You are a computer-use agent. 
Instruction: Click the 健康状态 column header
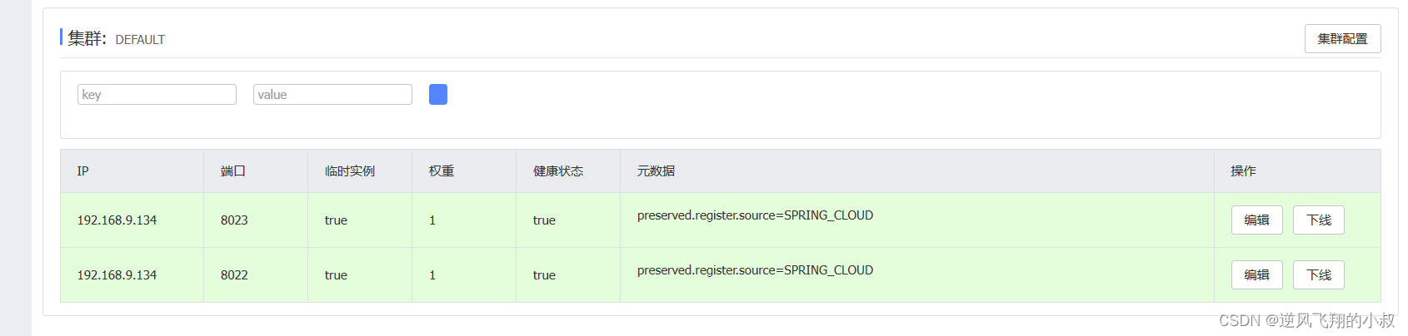coord(558,171)
